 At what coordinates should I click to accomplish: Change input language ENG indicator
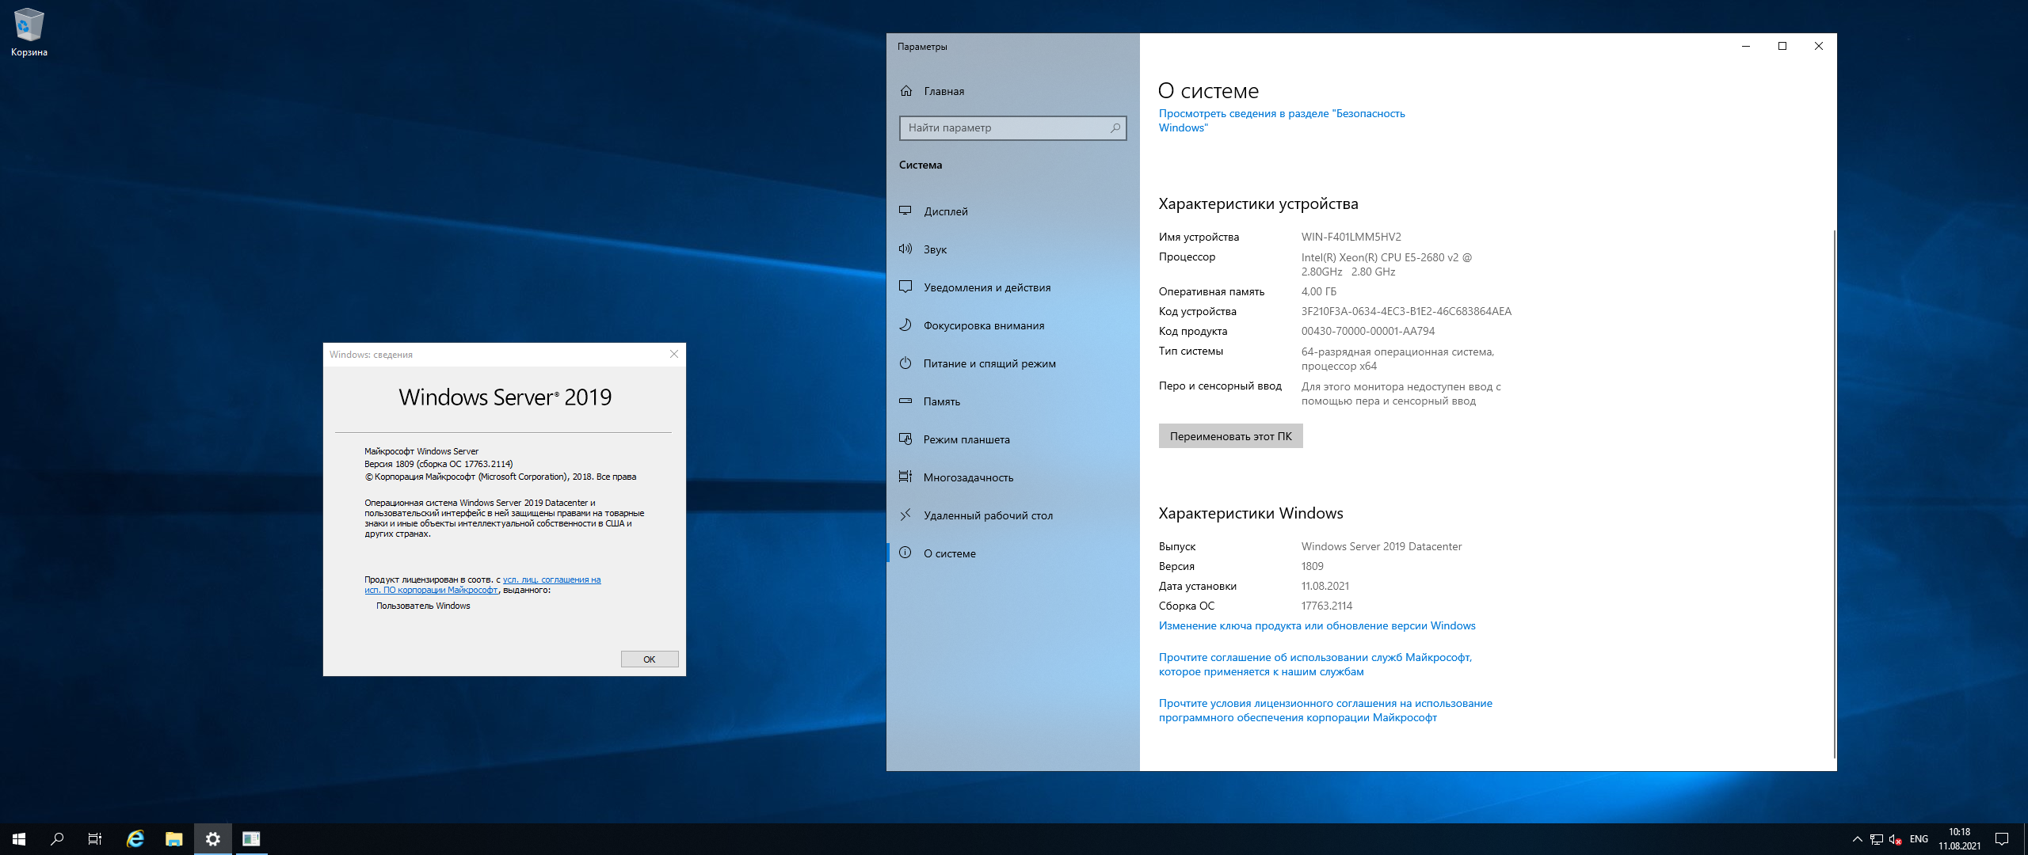(1919, 839)
